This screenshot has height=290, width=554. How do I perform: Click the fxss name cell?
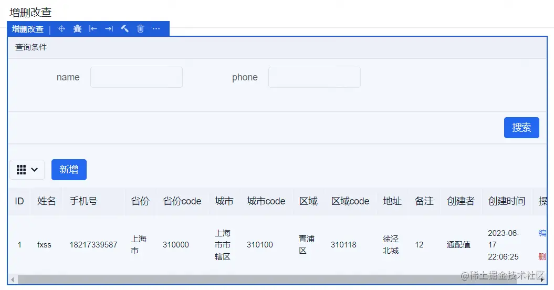pyautogui.click(x=44, y=245)
